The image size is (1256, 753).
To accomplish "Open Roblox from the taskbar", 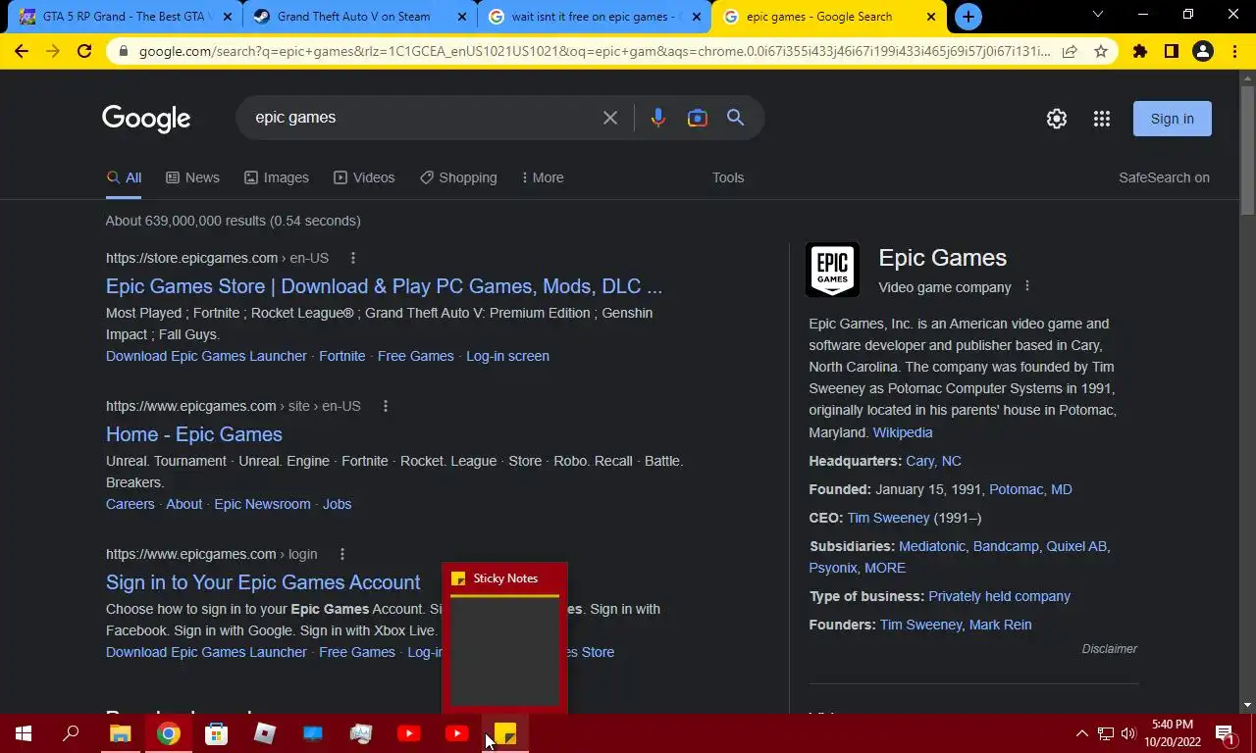I will (x=265, y=733).
